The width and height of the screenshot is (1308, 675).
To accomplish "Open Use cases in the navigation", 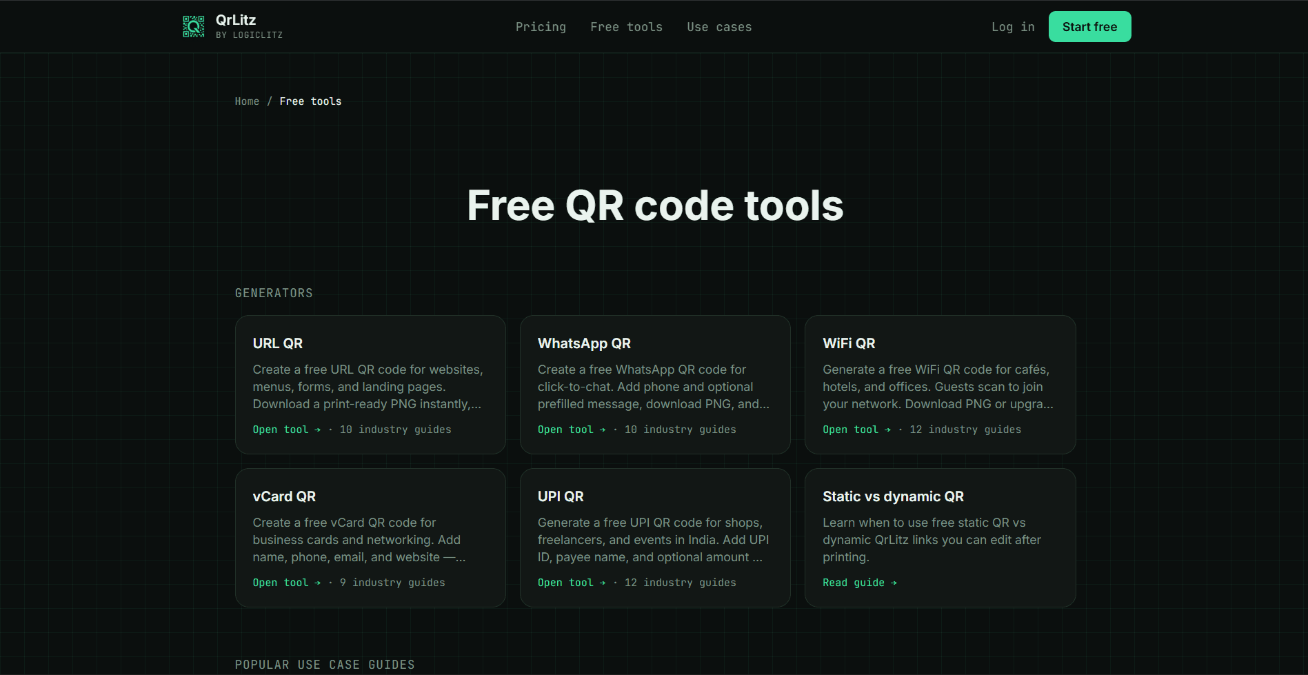I will click(719, 27).
